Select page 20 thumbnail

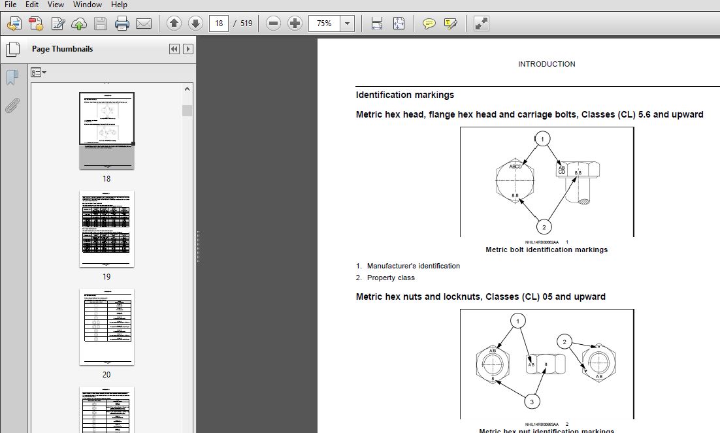(106, 327)
